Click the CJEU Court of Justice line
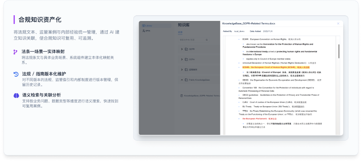Screen dimensions: 362x162 tap(275, 102)
